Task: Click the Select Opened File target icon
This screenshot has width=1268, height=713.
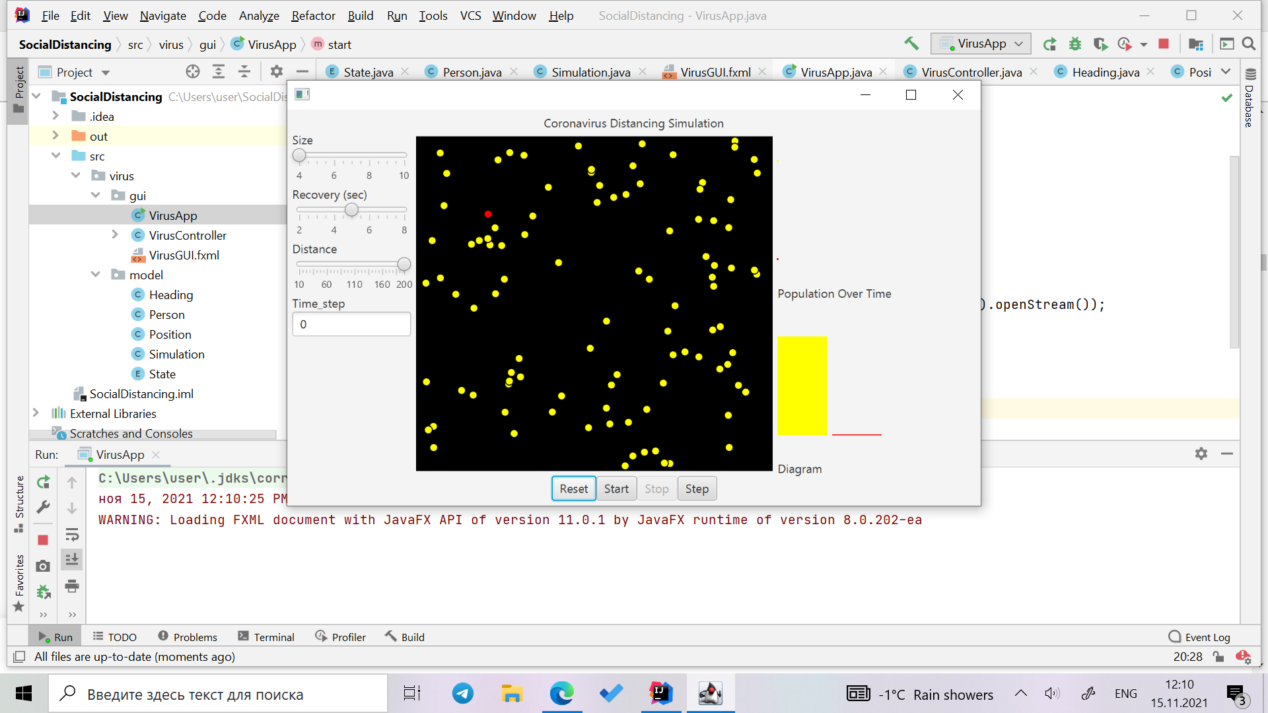Action: click(x=193, y=71)
